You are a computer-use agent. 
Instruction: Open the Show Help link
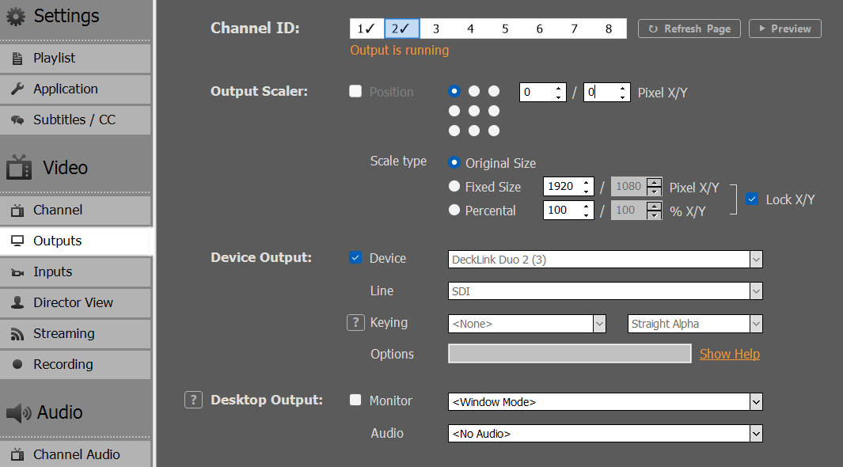point(730,354)
